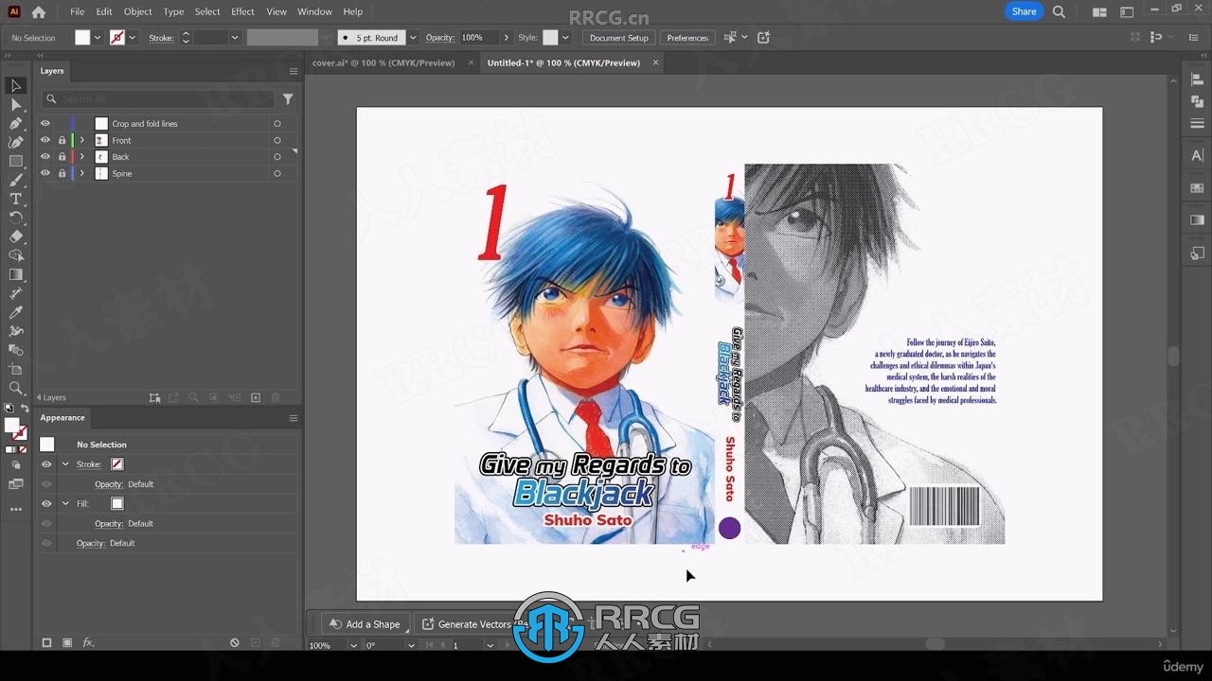Collapse the Fill attribute row

pos(65,504)
